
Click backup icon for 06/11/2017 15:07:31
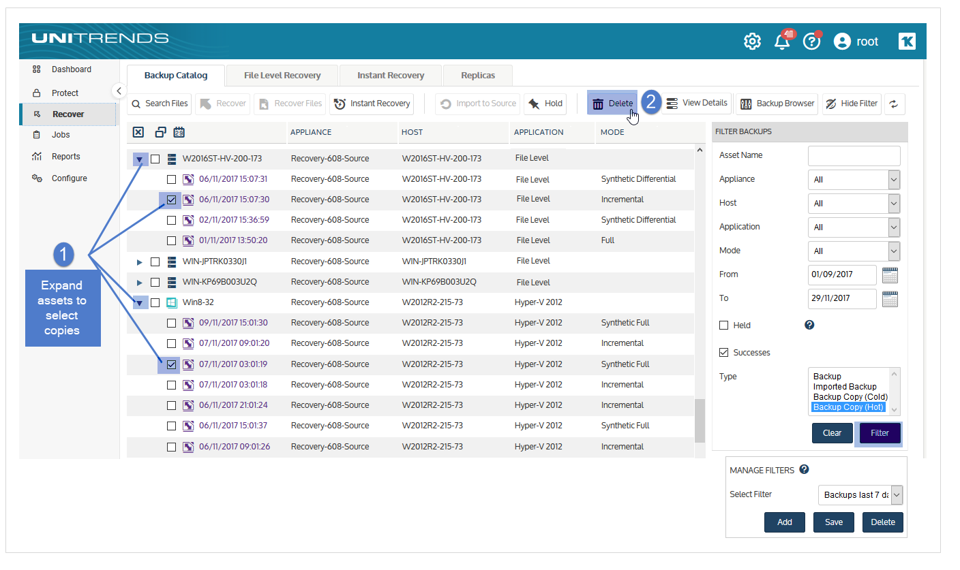click(x=188, y=179)
